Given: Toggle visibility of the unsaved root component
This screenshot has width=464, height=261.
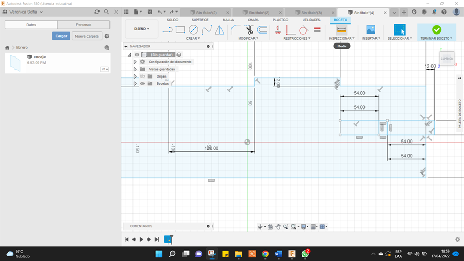Looking at the screenshot, I should [x=137, y=55].
